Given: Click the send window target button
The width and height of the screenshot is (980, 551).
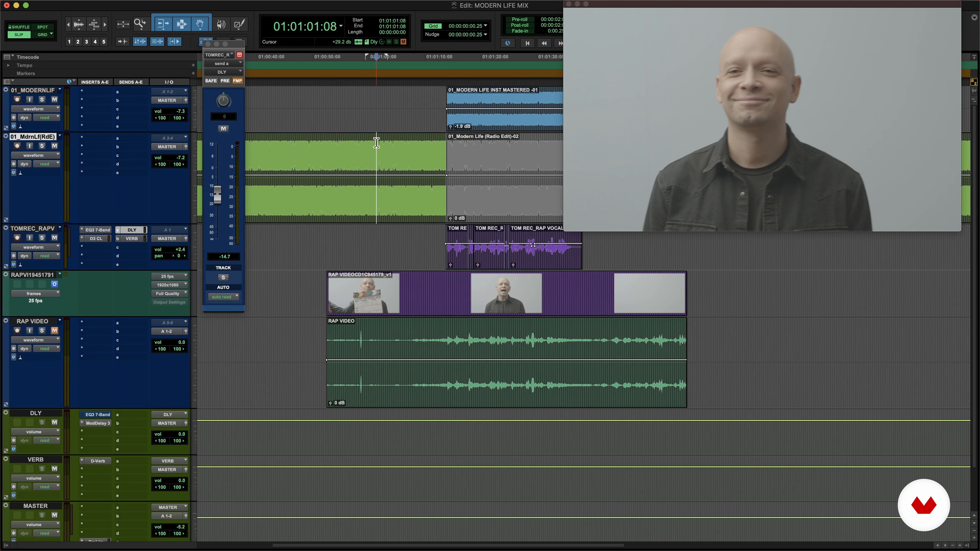Looking at the screenshot, I should pos(239,55).
